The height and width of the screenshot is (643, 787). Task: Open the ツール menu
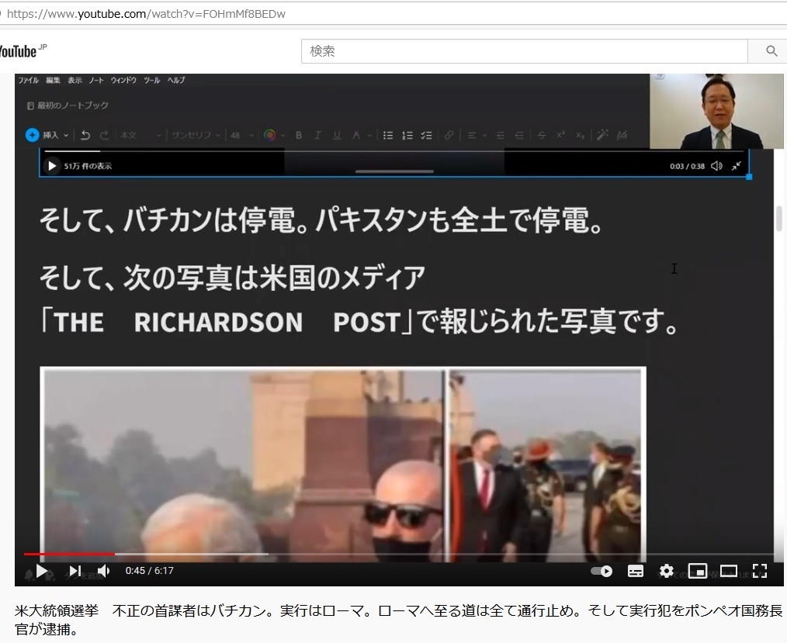151,80
